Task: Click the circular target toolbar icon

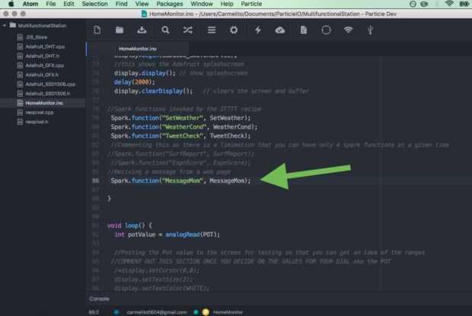Action: (x=326, y=30)
